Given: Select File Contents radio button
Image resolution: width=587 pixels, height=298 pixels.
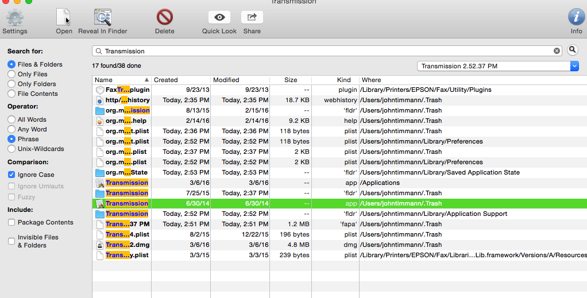Looking at the screenshot, I should 11,94.
